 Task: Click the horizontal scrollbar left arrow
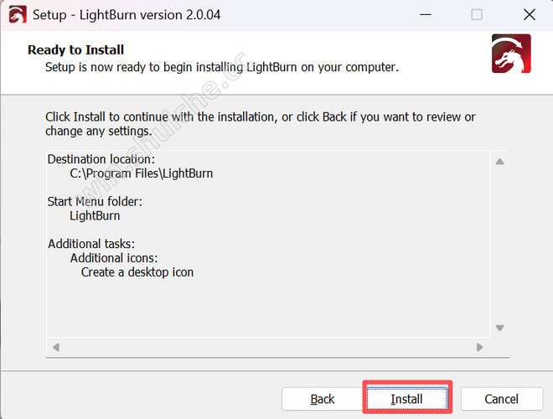click(x=56, y=347)
